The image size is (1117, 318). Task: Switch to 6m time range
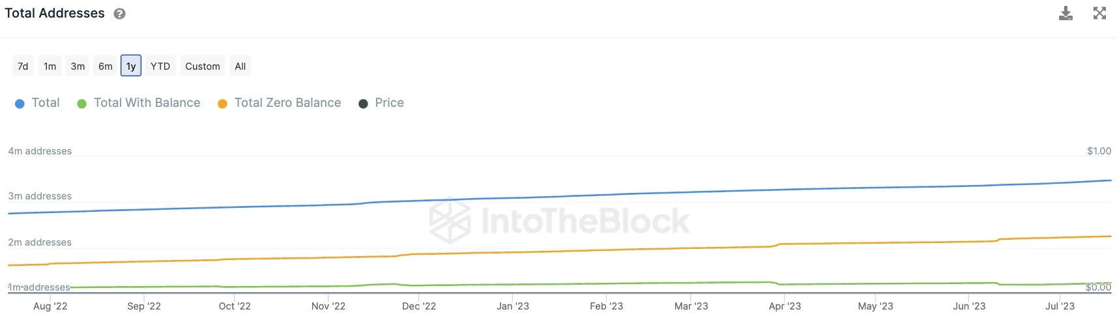pos(106,66)
